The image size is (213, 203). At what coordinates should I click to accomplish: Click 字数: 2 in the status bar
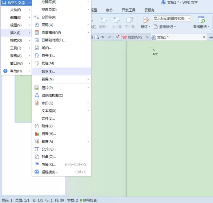point(72,200)
